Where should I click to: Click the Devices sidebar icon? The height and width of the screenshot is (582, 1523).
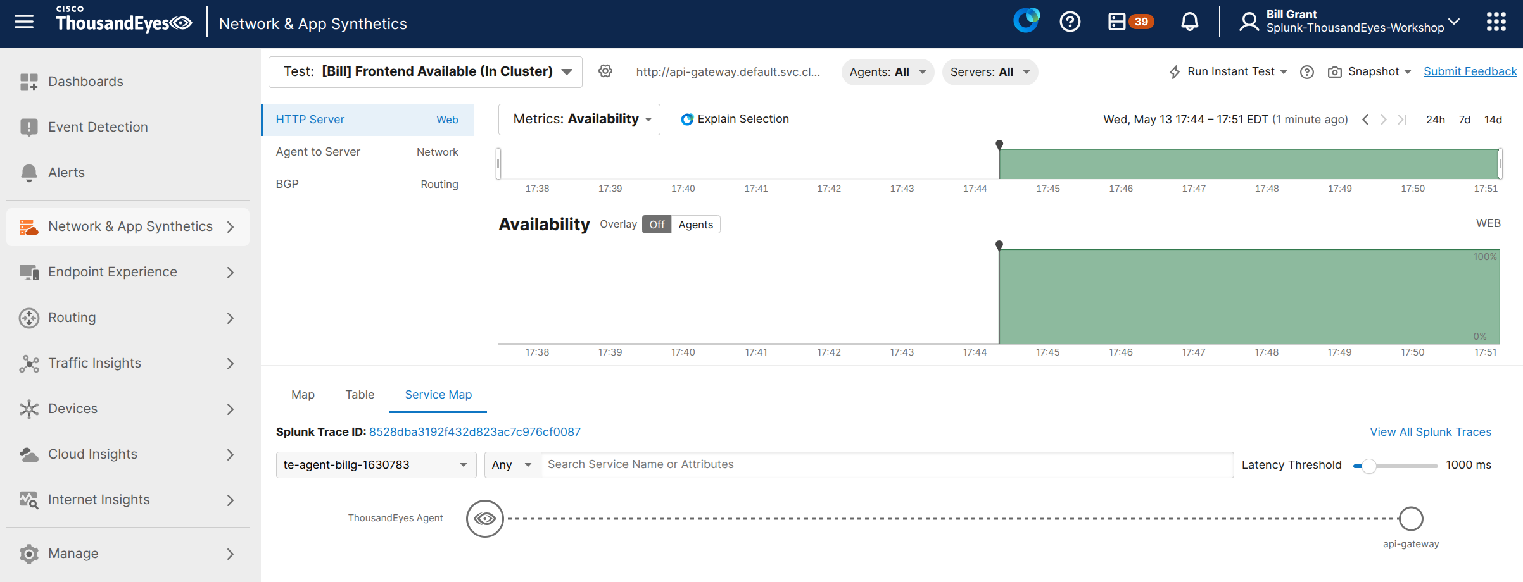[x=28, y=409]
